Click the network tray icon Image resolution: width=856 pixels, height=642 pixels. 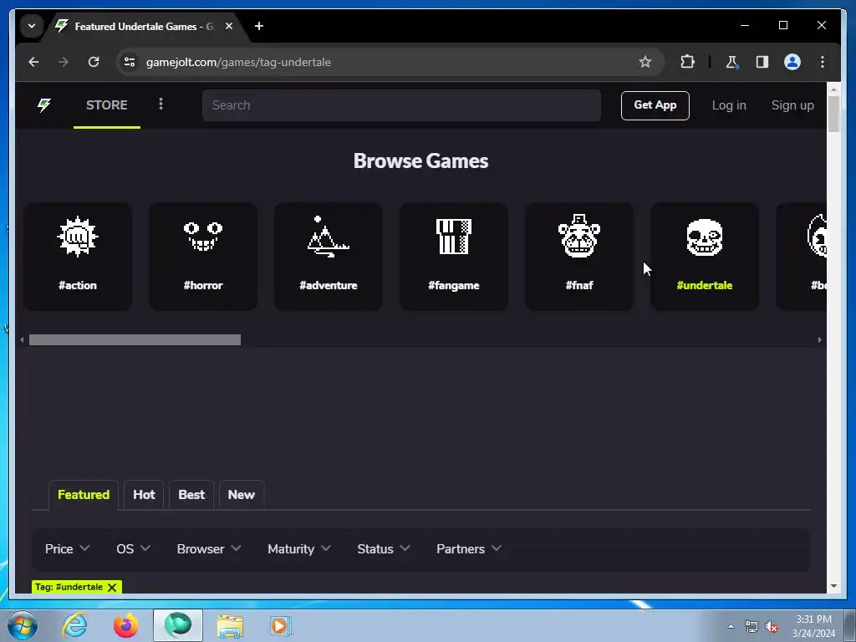click(x=752, y=627)
